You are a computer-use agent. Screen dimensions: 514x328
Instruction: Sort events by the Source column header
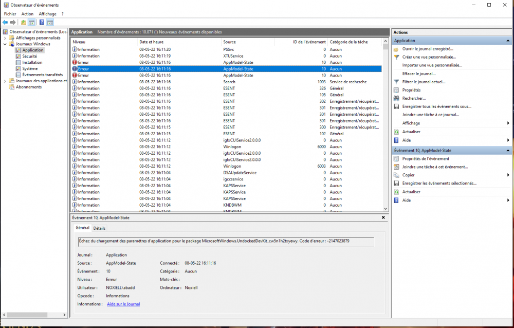coord(230,42)
